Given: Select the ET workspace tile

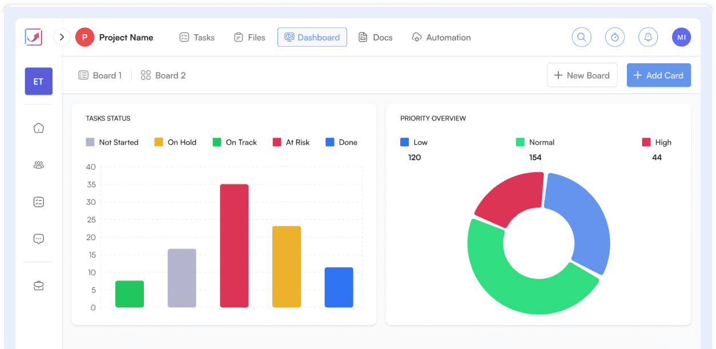Looking at the screenshot, I should pos(38,82).
